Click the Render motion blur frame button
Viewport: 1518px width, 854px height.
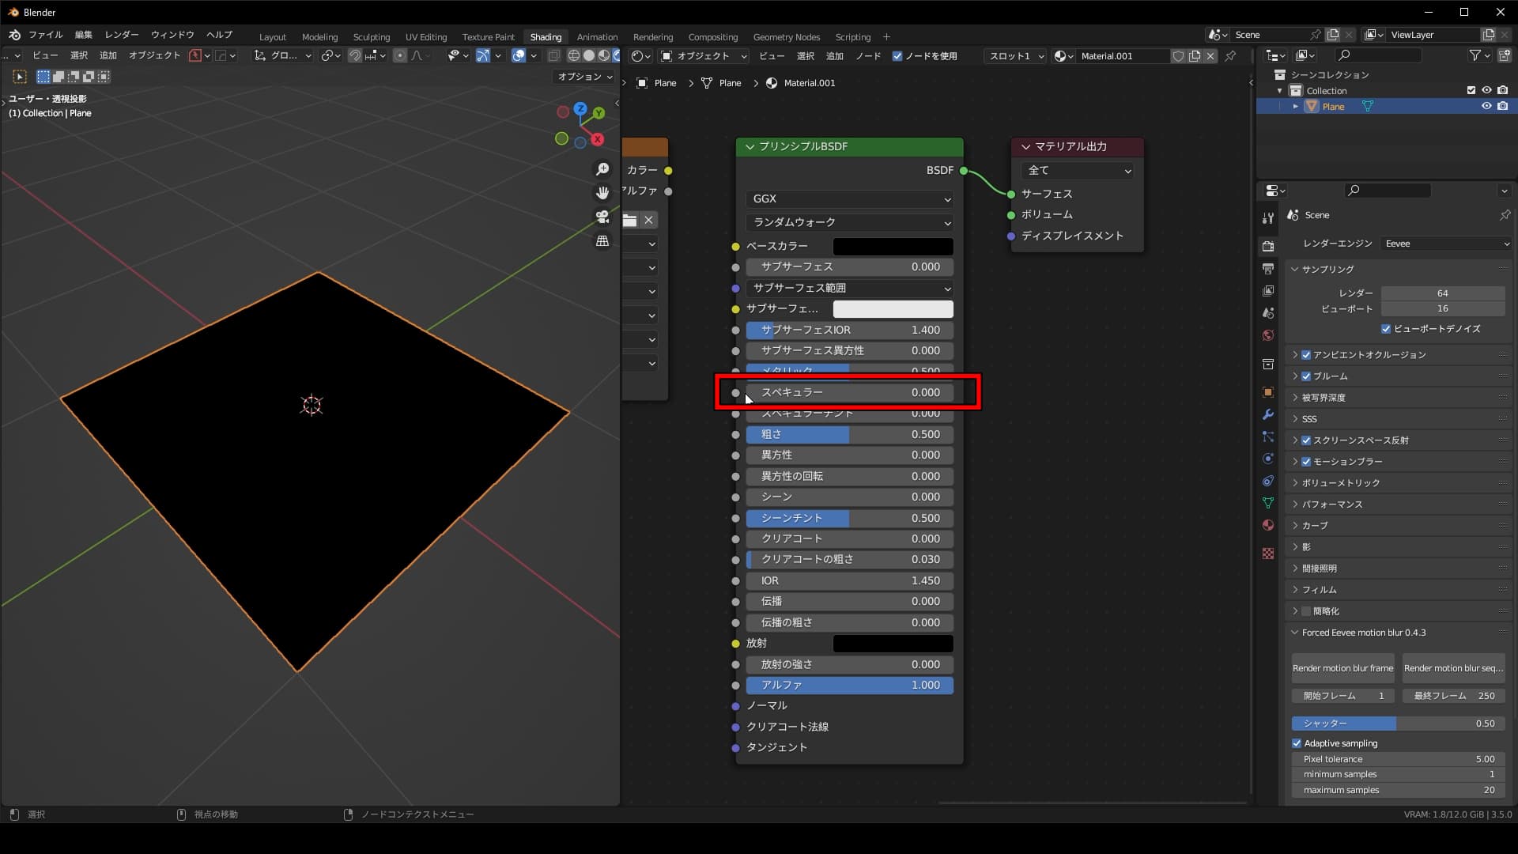(1342, 667)
